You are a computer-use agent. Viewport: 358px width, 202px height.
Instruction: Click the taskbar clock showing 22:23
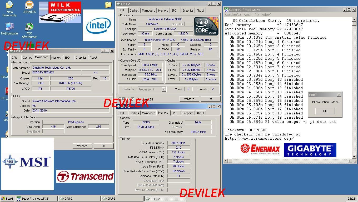(351, 199)
